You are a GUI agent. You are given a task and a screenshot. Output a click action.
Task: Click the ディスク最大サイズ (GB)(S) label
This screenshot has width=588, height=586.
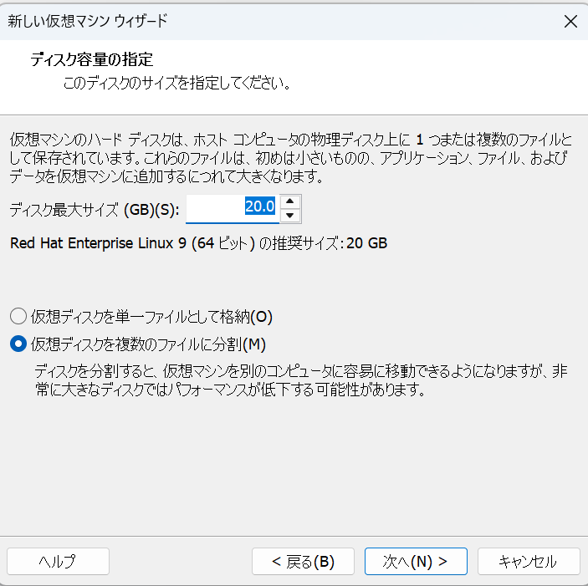coord(95,209)
